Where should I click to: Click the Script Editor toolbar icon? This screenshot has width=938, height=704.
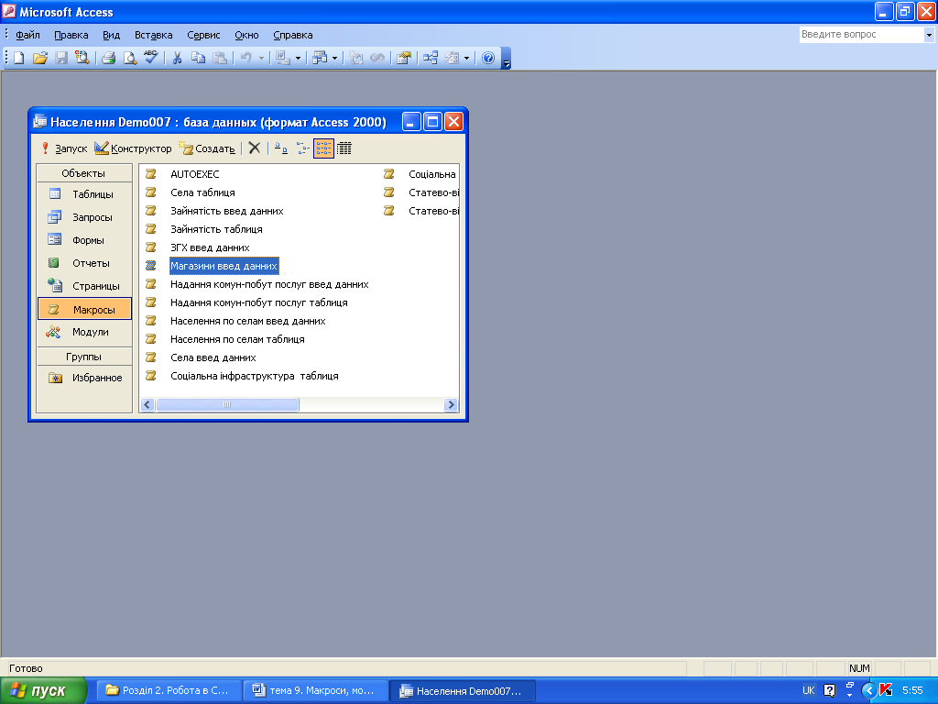tap(377, 58)
